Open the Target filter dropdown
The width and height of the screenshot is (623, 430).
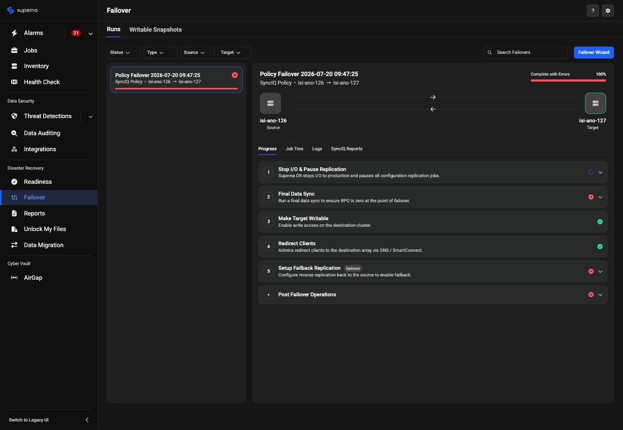[234, 52]
